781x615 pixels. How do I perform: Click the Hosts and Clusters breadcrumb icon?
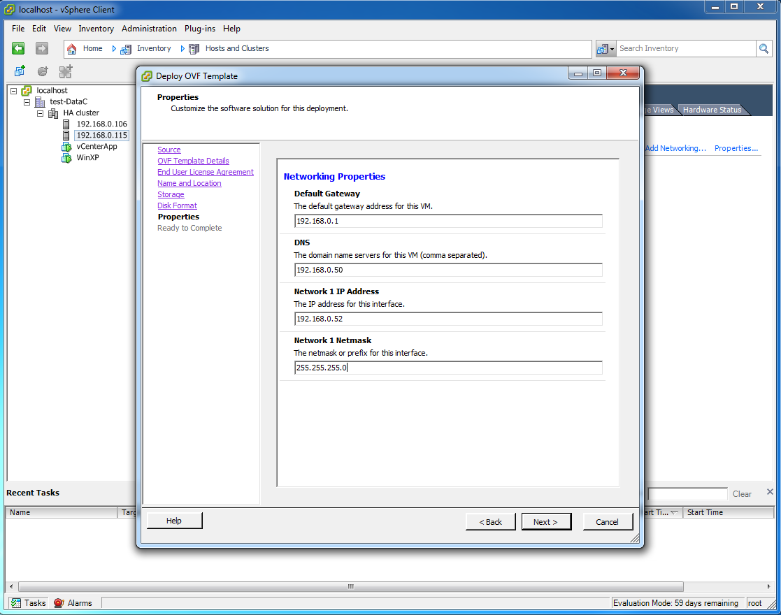tap(194, 49)
